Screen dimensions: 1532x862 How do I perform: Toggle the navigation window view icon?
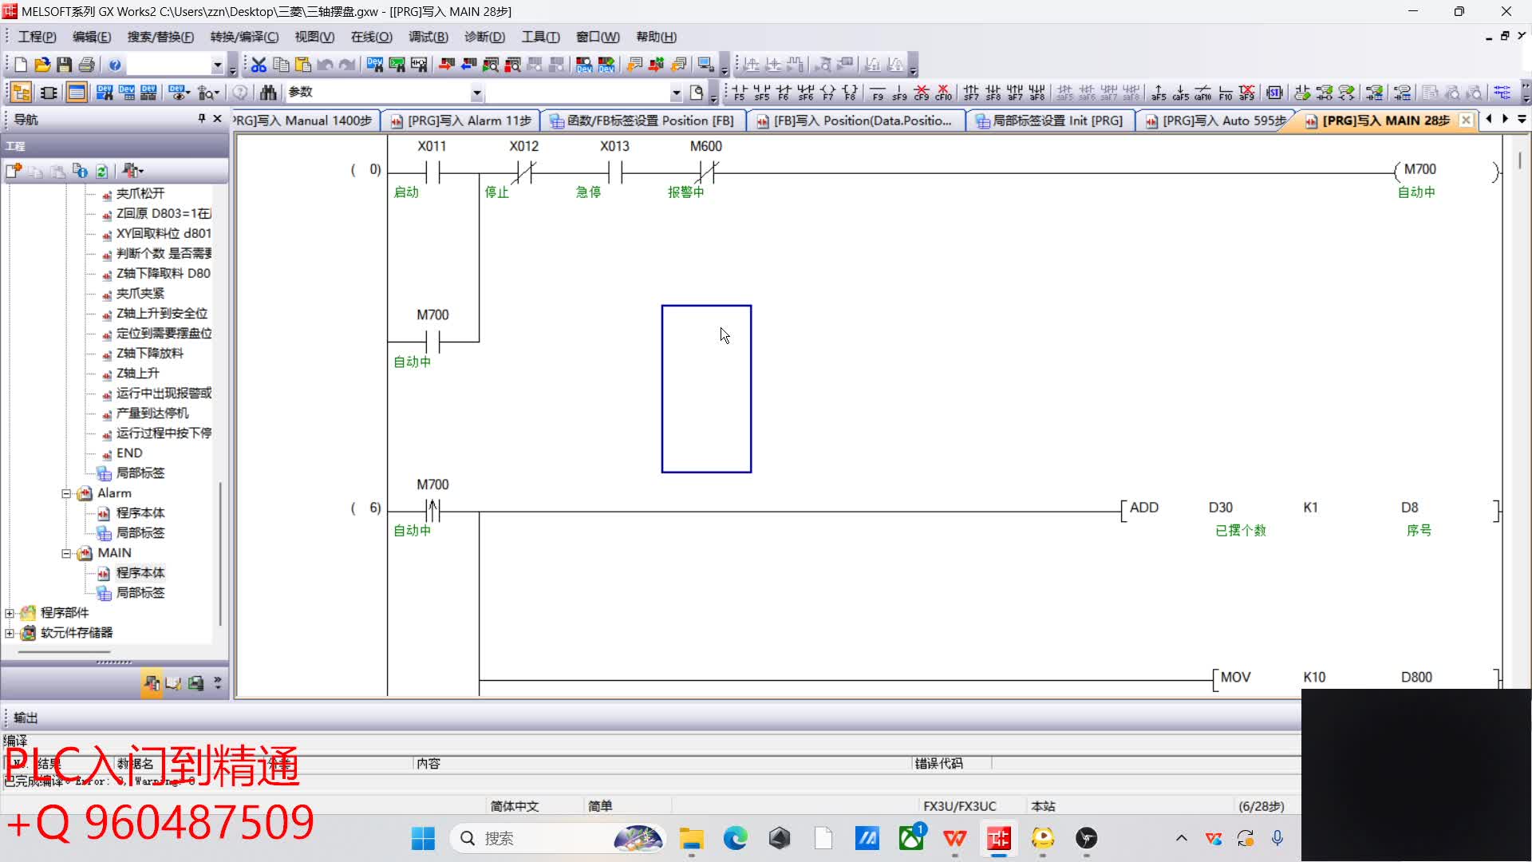[22, 93]
